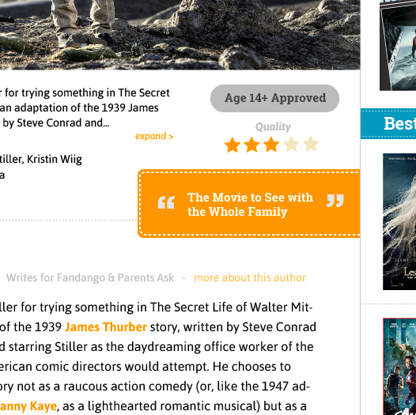Click the closing quotation mark icon

click(x=335, y=201)
